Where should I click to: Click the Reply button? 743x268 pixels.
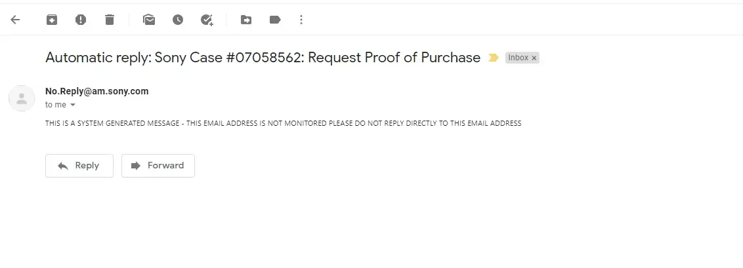point(79,166)
